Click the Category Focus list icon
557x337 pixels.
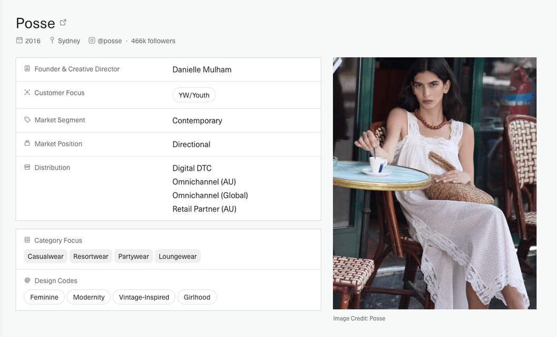(x=27, y=240)
